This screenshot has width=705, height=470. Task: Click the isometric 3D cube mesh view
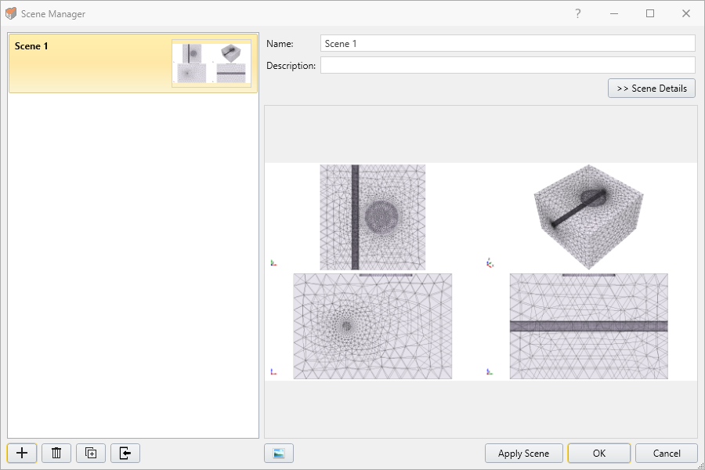[588, 217]
